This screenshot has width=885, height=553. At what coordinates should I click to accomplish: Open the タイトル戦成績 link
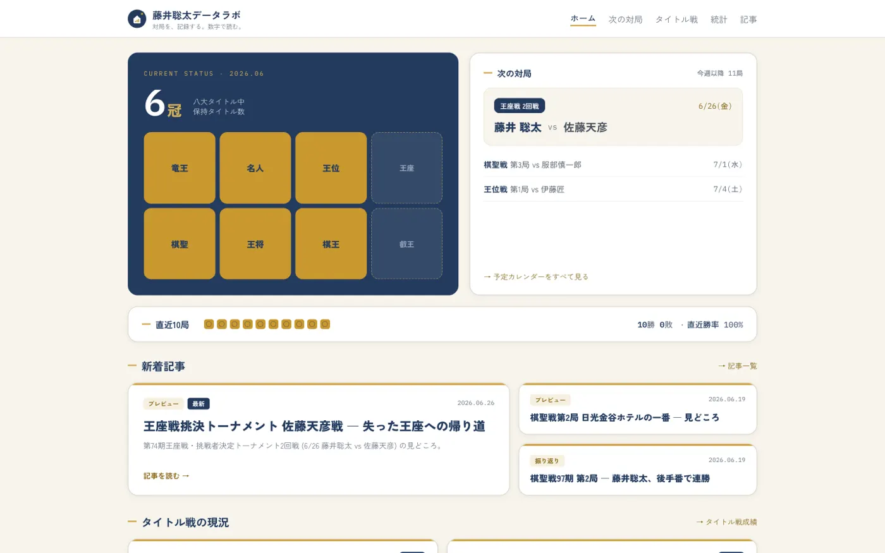coord(726,522)
